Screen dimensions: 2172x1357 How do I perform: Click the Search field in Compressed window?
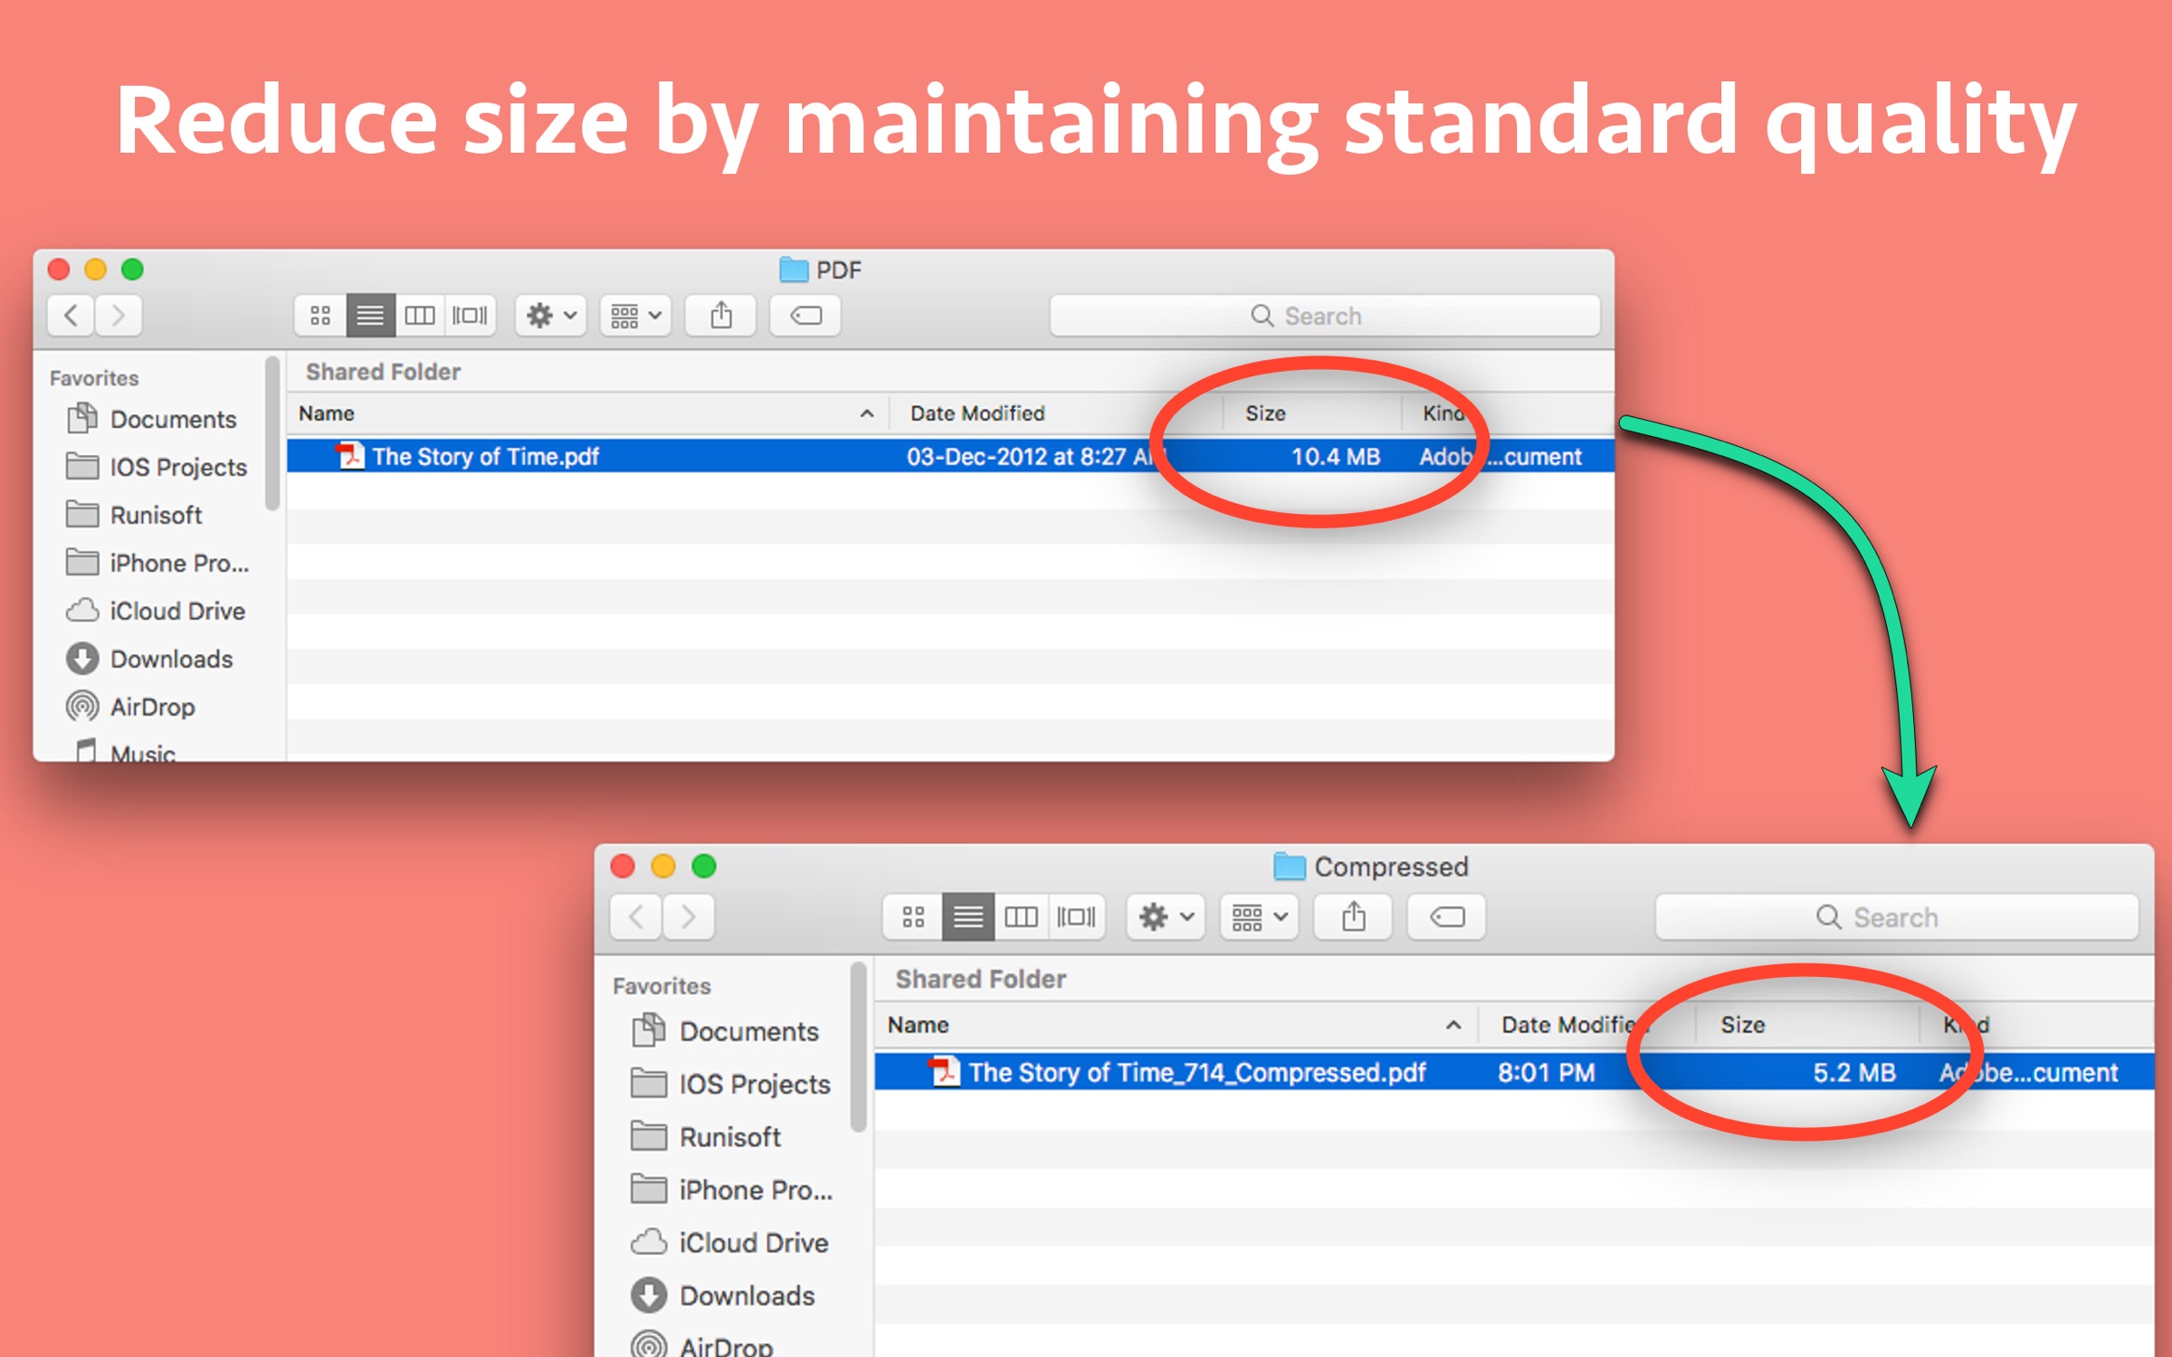point(1896,917)
